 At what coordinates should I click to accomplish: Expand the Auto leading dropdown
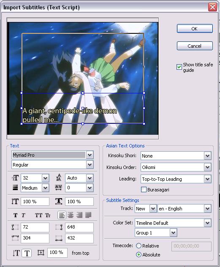[x=90, y=178]
